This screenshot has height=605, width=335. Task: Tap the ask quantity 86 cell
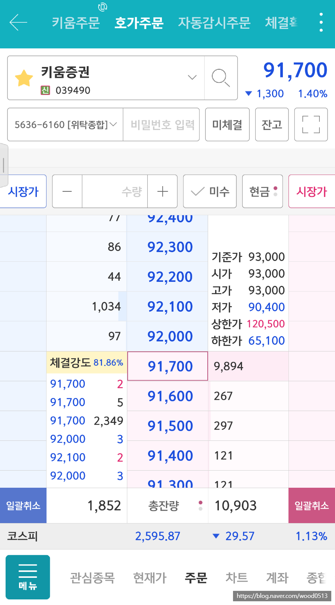[x=87, y=247]
